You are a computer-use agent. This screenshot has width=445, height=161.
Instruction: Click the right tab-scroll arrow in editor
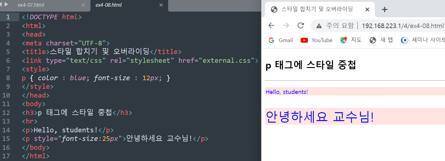(6, 4)
